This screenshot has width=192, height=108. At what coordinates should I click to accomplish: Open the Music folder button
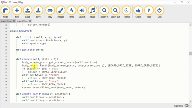pos(93,12)
